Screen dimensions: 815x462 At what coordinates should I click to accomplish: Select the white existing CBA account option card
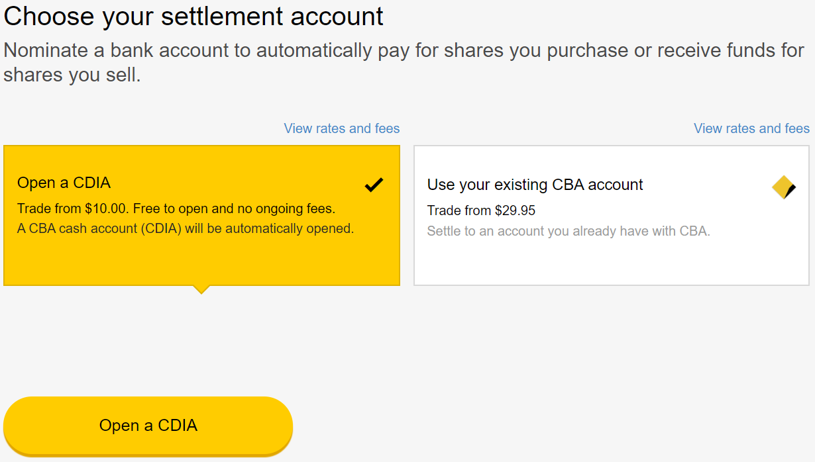612,216
